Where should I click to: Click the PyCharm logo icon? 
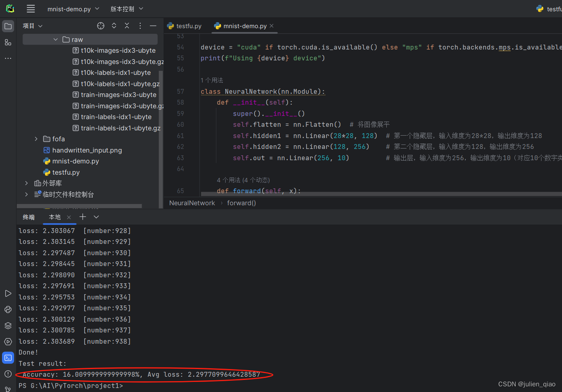pos(10,8)
